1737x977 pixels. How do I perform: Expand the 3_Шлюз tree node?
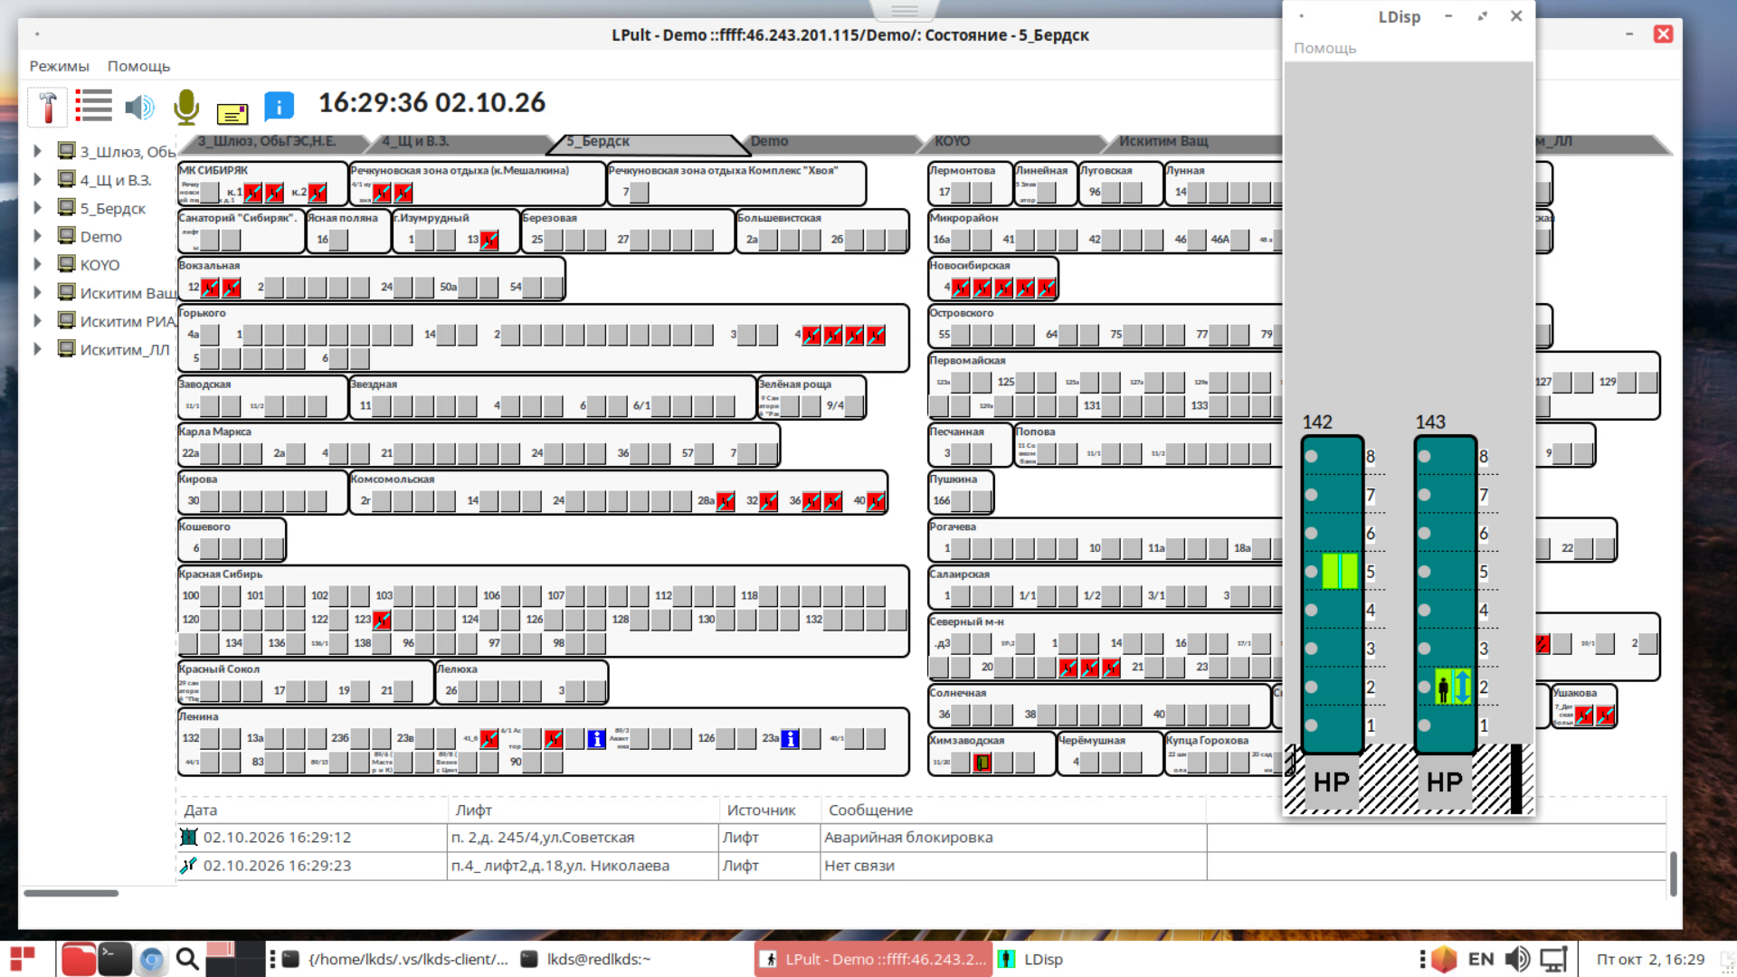(37, 151)
